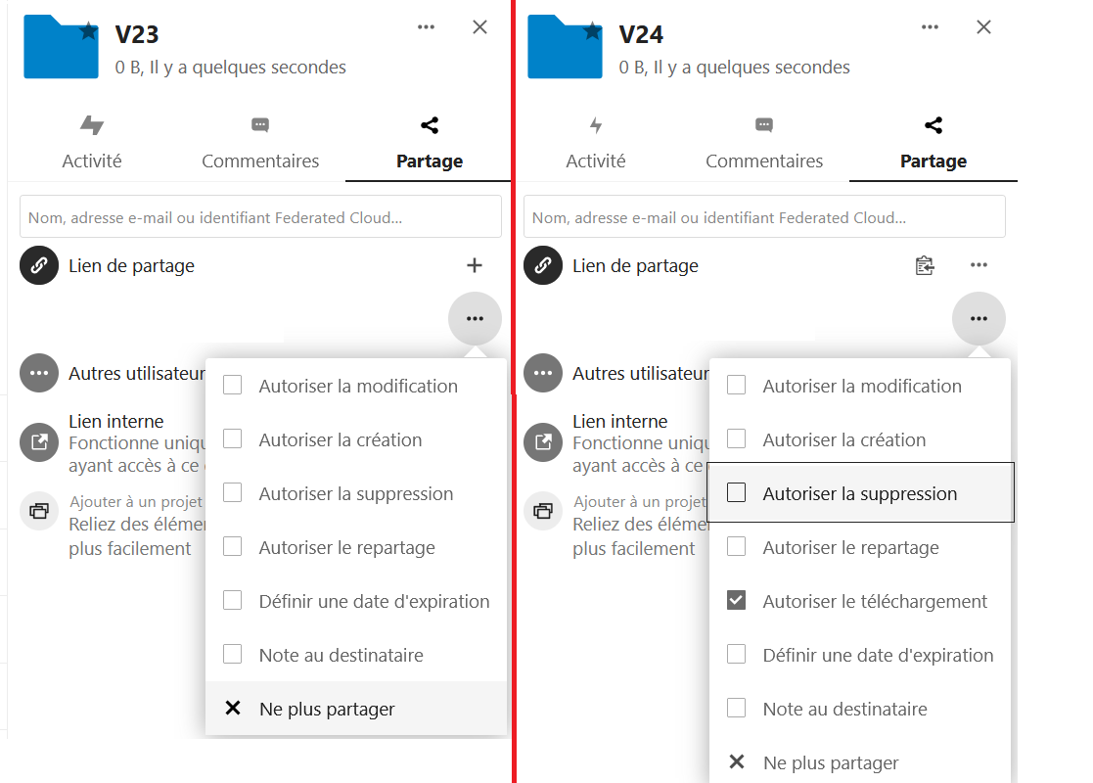Open the share link options menu for V24
This screenshot has width=1093, height=783.
point(979,265)
